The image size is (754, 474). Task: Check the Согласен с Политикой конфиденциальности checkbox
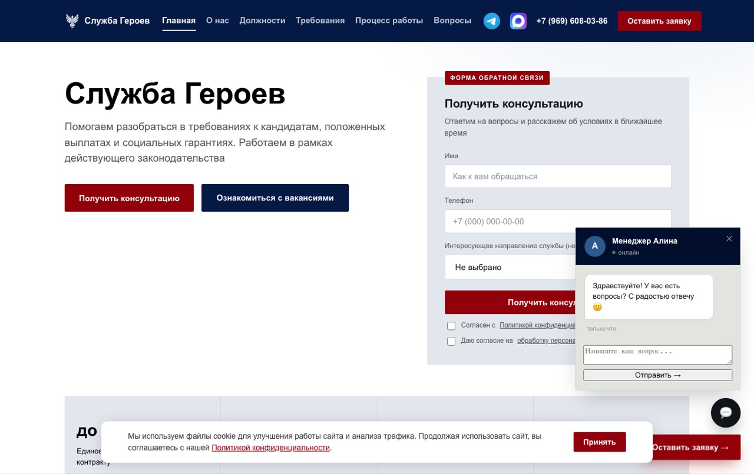[451, 326]
